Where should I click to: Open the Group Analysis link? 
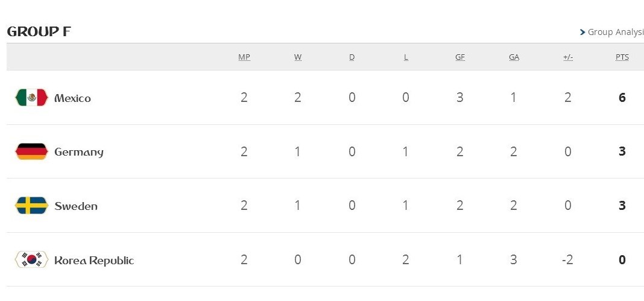tap(615, 32)
